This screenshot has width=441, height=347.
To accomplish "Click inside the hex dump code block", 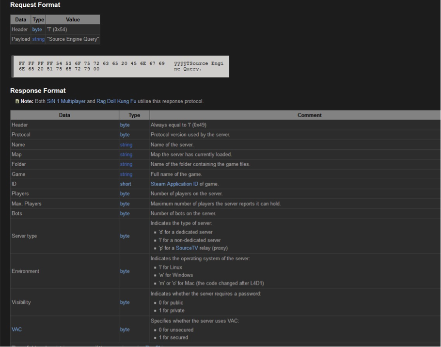I will click(119, 66).
